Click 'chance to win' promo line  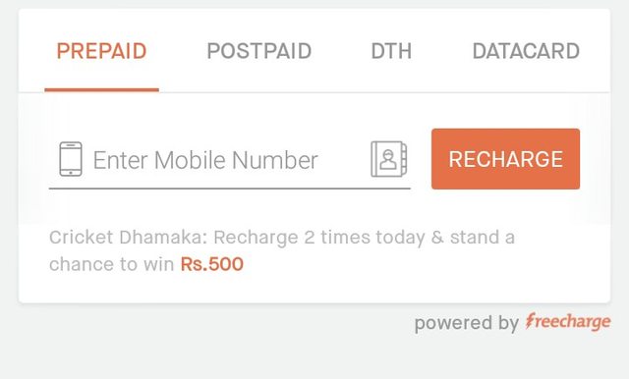coord(111,264)
